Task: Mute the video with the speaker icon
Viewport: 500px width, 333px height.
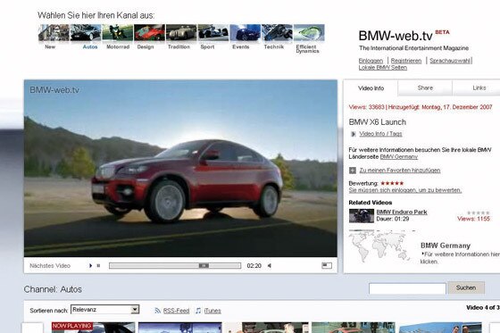Action: pyautogui.click(x=270, y=265)
